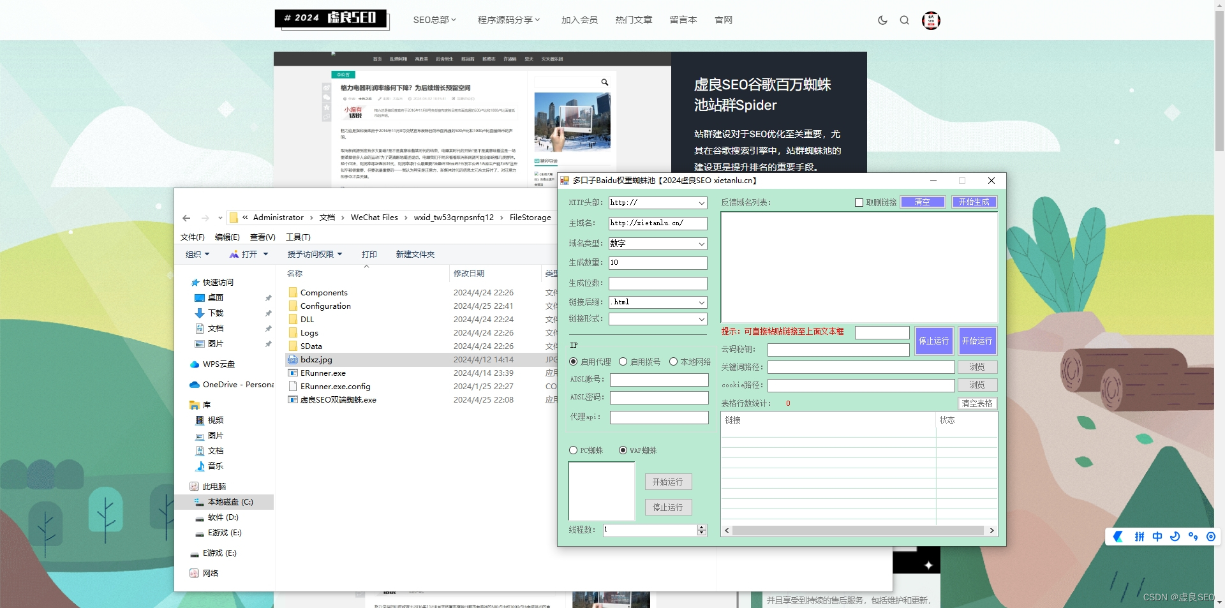Viewport: 1225px width, 608px height.
Task: Select WAP蜘蛛 radio button
Action: 623,450
